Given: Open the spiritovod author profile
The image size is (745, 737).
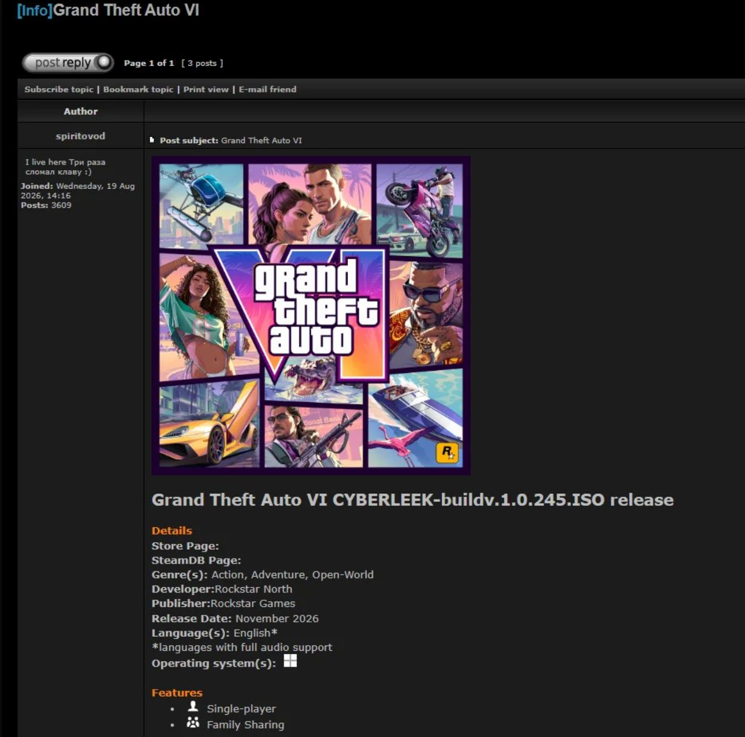Looking at the screenshot, I should (x=80, y=136).
